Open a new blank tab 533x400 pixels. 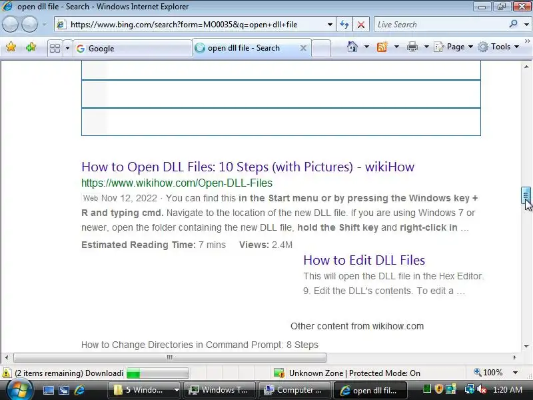pyautogui.click(x=321, y=48)
